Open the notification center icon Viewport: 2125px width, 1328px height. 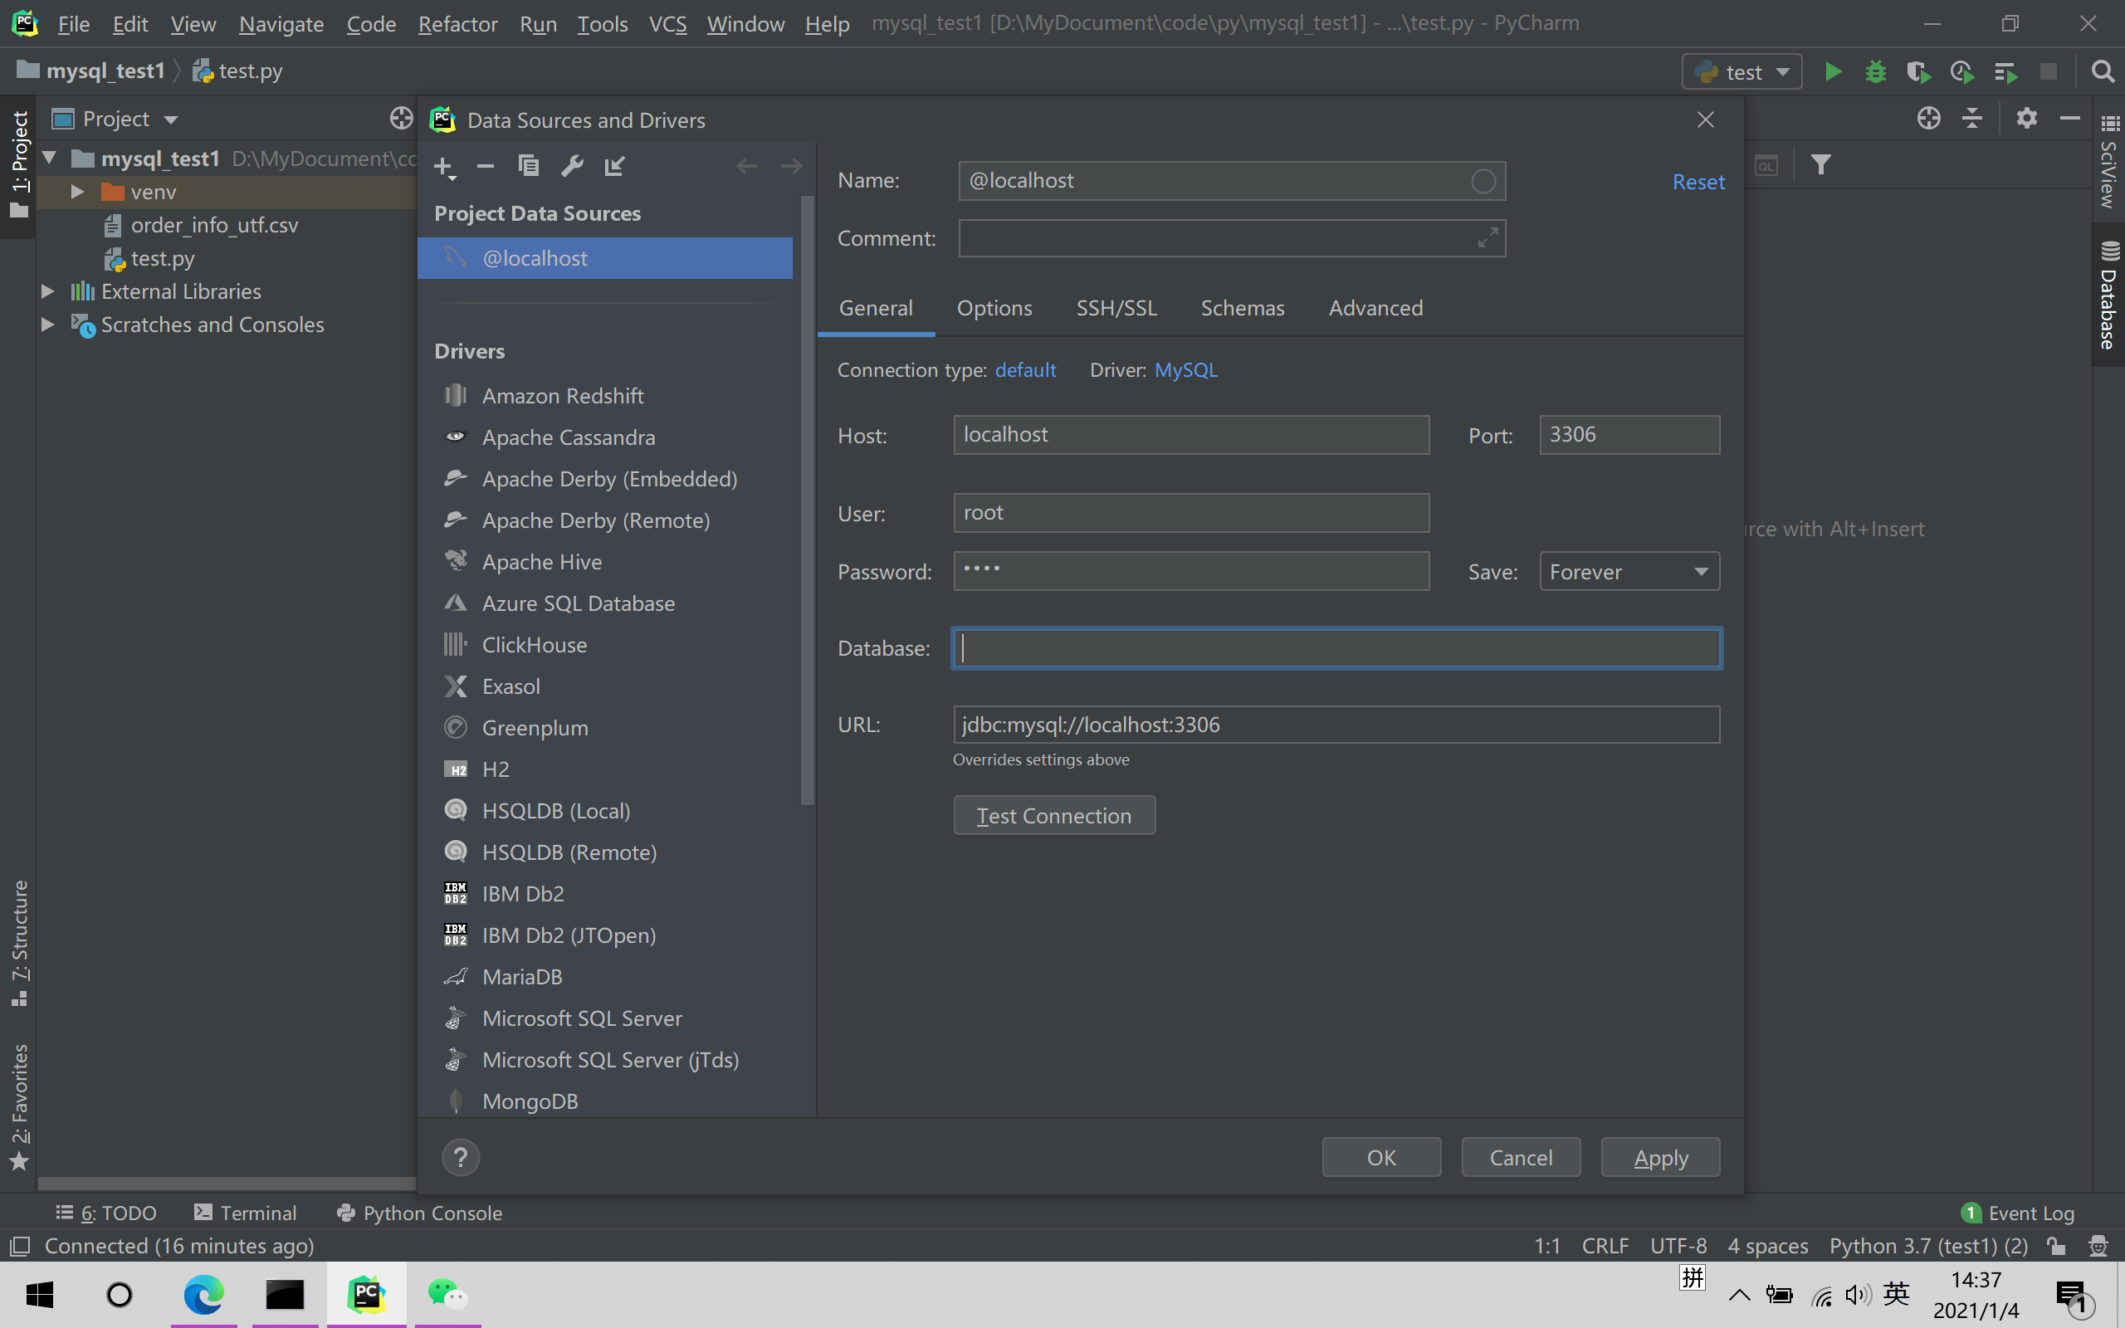[x=2075, y=1296]
